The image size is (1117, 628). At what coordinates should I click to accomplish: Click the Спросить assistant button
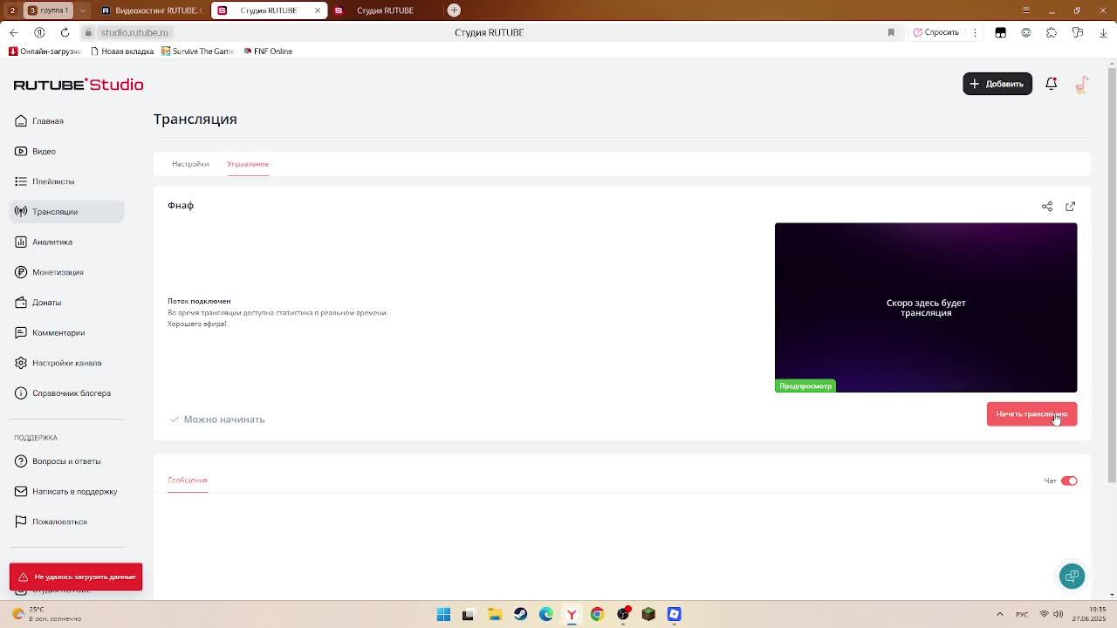(935, 32)
